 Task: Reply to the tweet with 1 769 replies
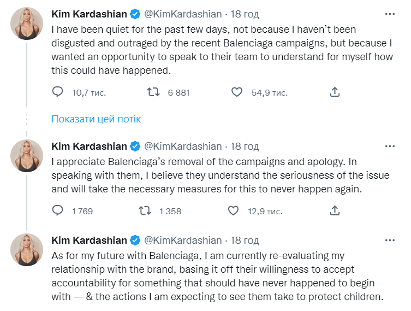58,210
